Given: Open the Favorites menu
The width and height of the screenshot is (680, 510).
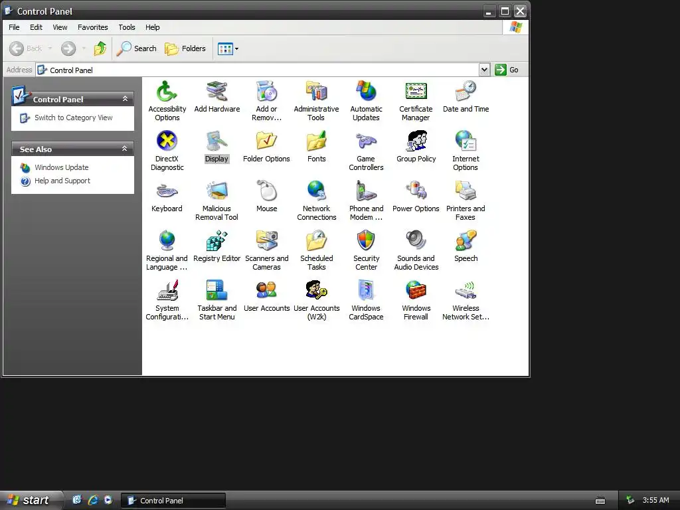Looking at the screenshot, I should [93, 27].
